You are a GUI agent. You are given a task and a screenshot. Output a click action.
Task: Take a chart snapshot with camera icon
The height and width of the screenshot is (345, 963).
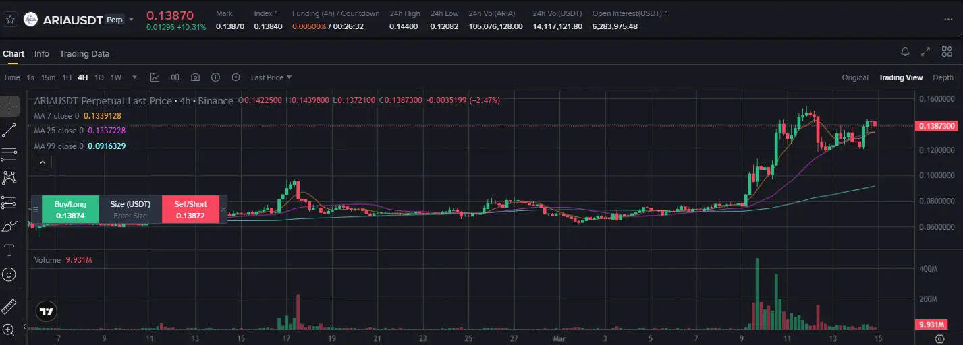tap(195, 77)
